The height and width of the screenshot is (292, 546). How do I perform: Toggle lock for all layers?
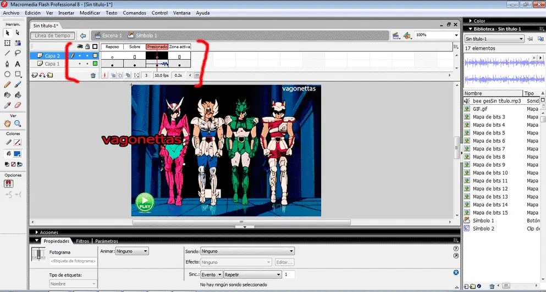coord(87,47)
